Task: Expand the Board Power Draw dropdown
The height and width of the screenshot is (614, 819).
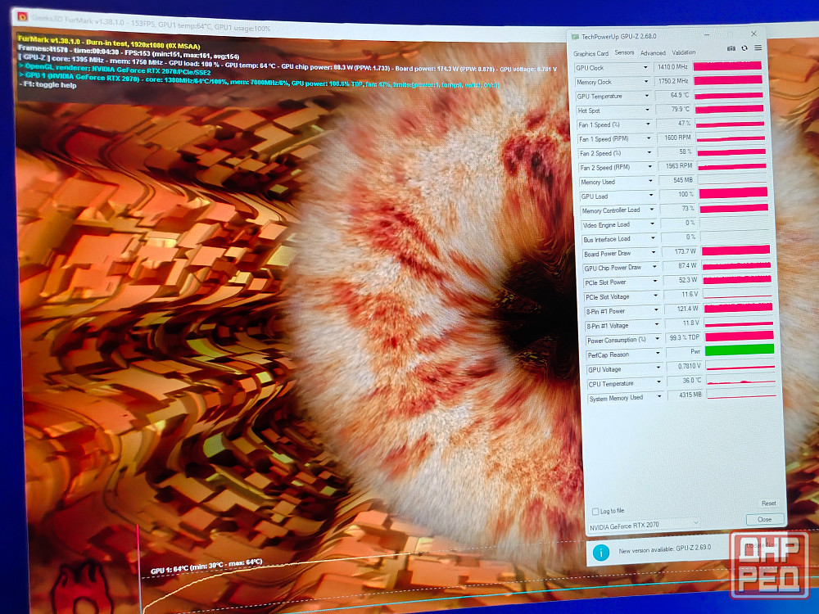Action: (654, 253)
